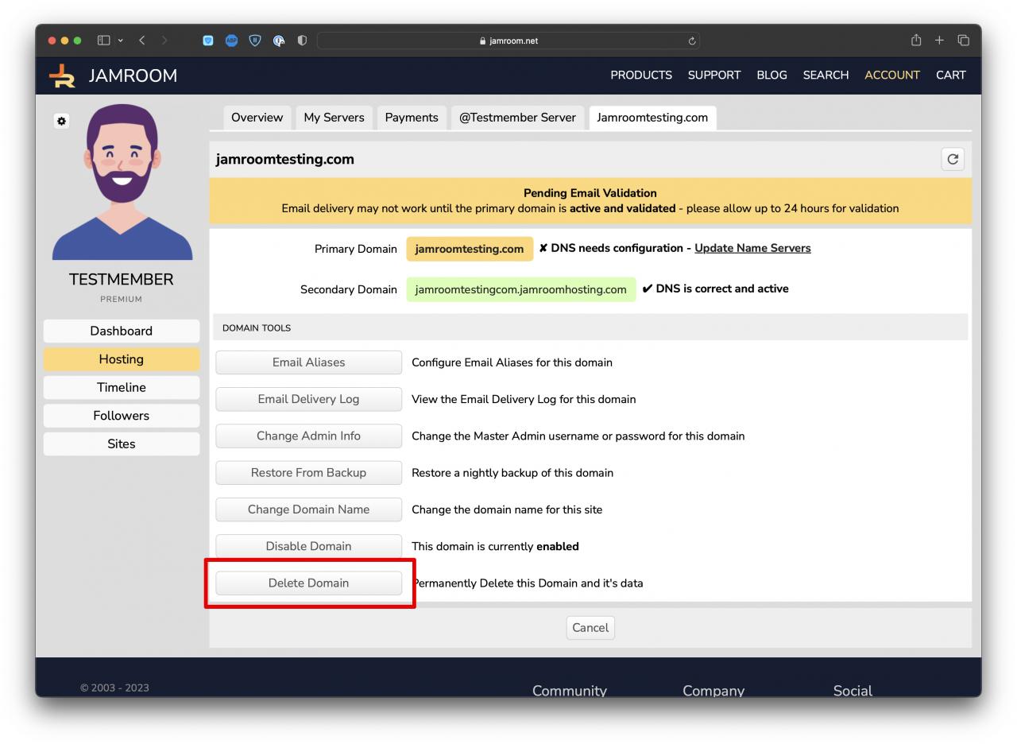Open the Safari share icon
This screenshot has width=1017, height=744.
pyautogui.click(x=915, y=41)
